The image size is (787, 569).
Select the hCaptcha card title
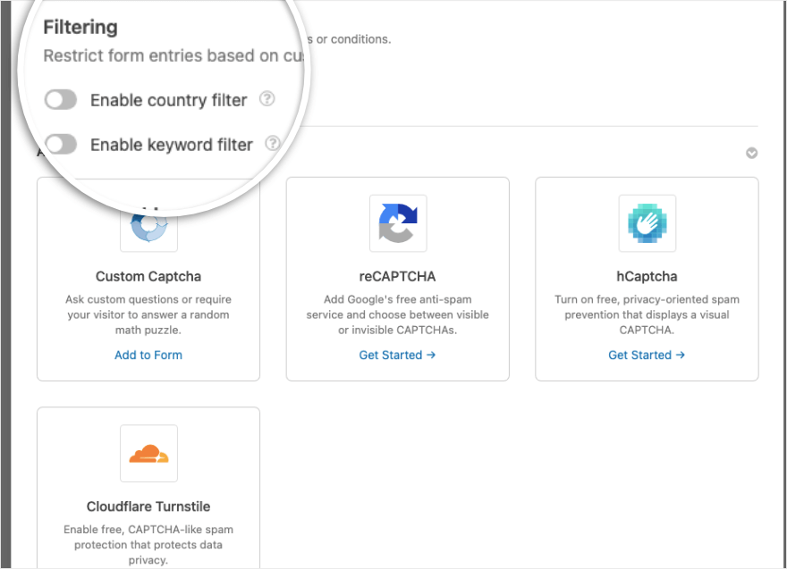pyautogui.click(x=647, y=276)
